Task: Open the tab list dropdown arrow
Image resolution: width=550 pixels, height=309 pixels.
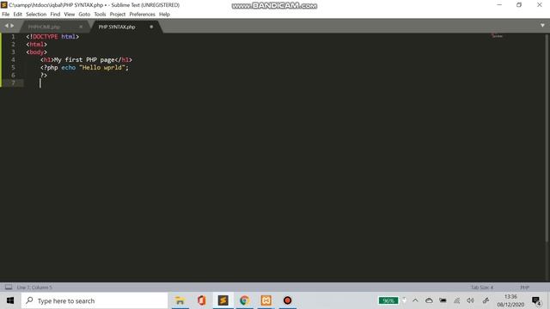Action: pyautogui.click(x=542, y=26)
